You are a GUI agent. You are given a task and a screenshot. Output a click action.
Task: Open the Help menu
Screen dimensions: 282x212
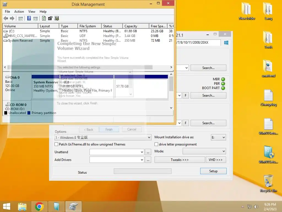[43, 12]
